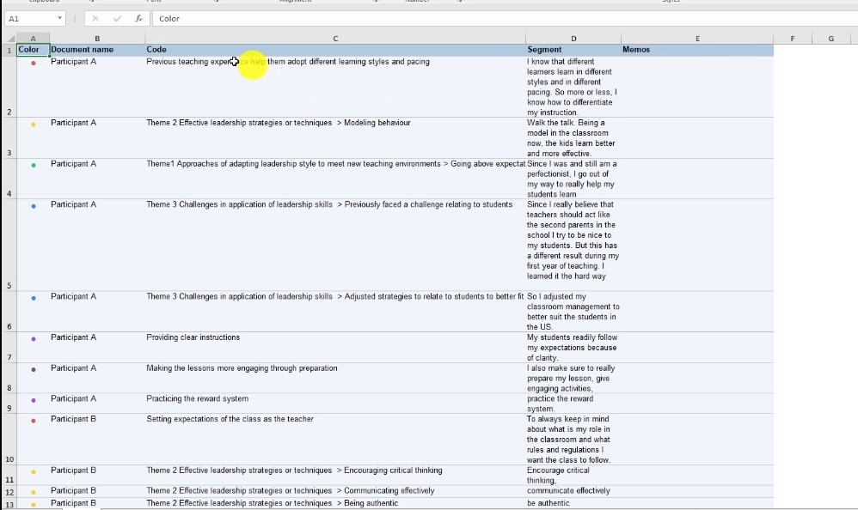Screen dimensions: 858x510
Task: Click the Enter checkmark icon in formula bar
Action: (117, 18)
